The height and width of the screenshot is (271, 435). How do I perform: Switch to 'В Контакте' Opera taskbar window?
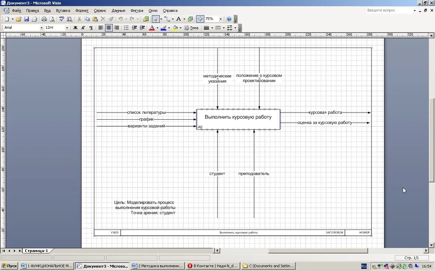click(x=213, y=266)
